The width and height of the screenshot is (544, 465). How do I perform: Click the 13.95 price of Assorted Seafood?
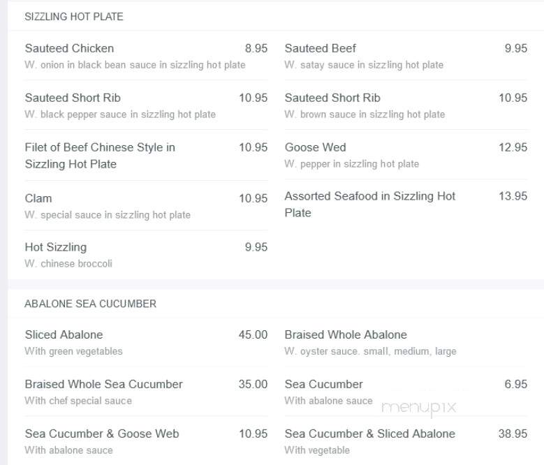513,196
